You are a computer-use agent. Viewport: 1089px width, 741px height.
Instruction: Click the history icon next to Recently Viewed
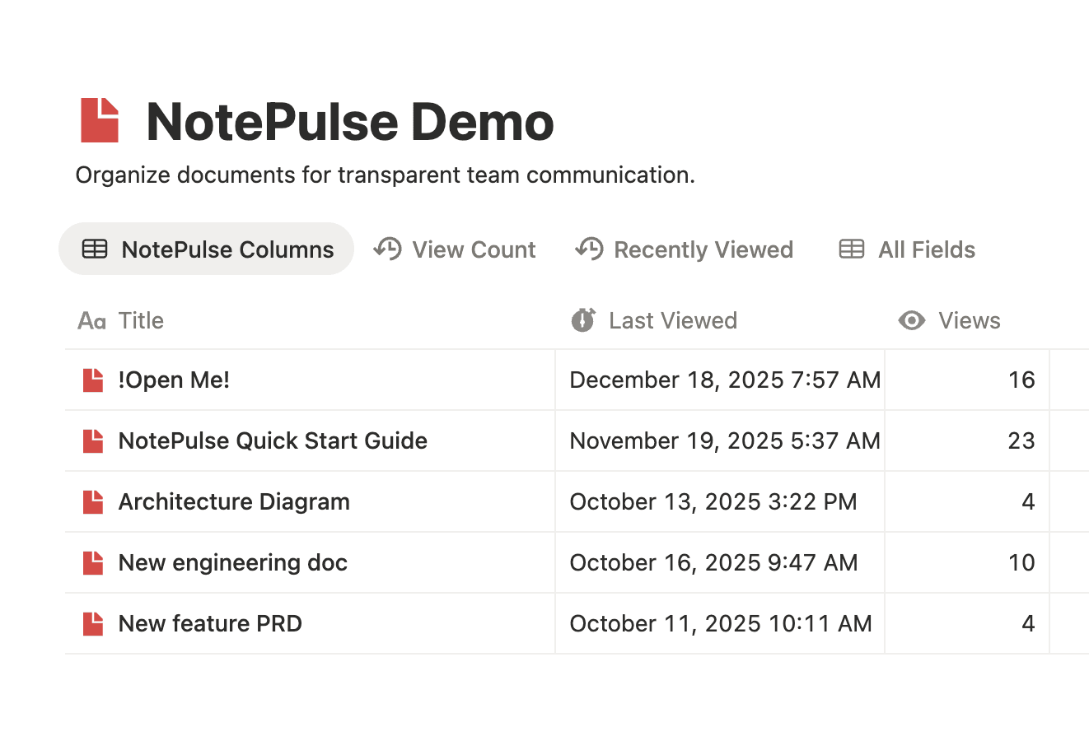(589, 249)
